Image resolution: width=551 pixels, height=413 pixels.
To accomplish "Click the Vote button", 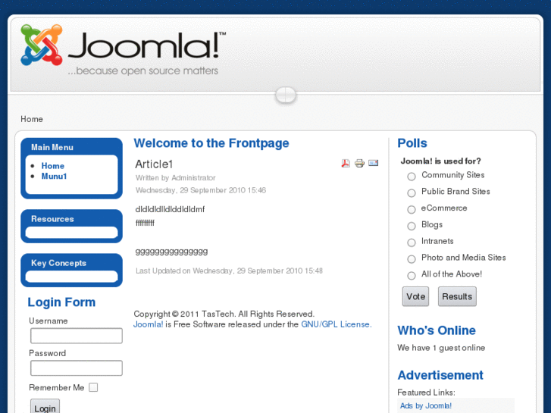I will [415, 296].
